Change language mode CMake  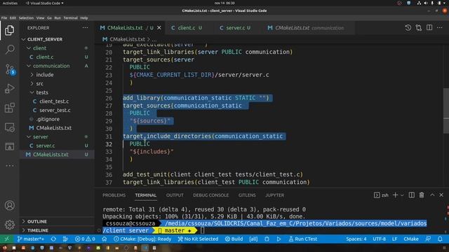(x=411, y=239)
